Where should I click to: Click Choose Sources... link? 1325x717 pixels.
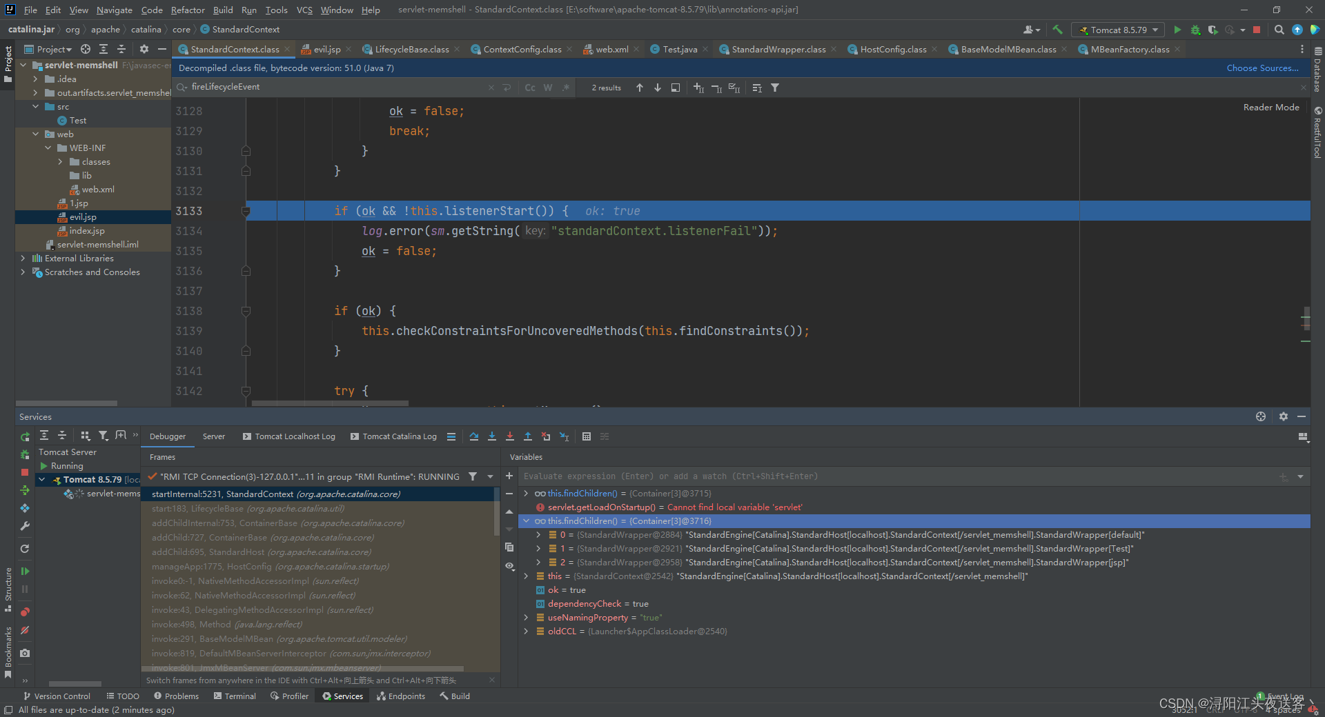1262,68
